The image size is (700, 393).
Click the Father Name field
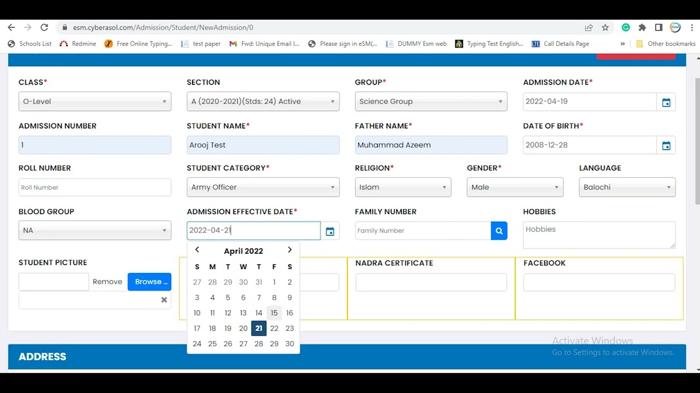pos(431,145)
